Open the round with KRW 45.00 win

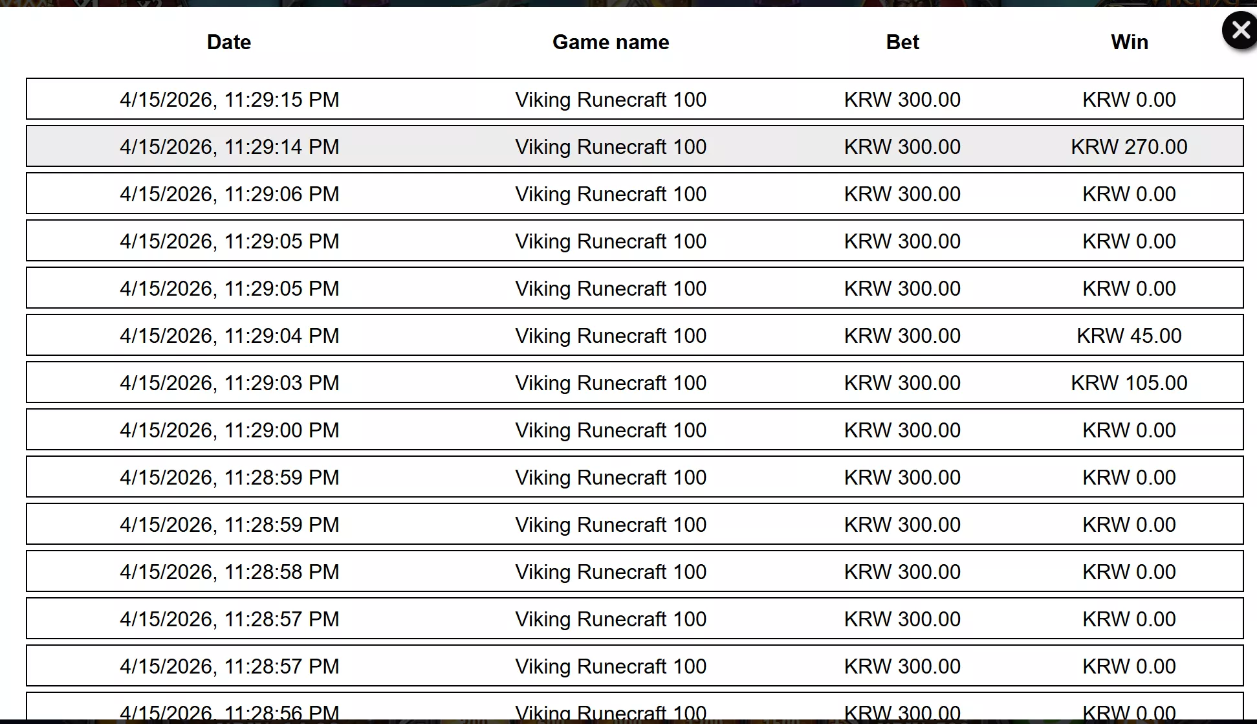(635, 335)
